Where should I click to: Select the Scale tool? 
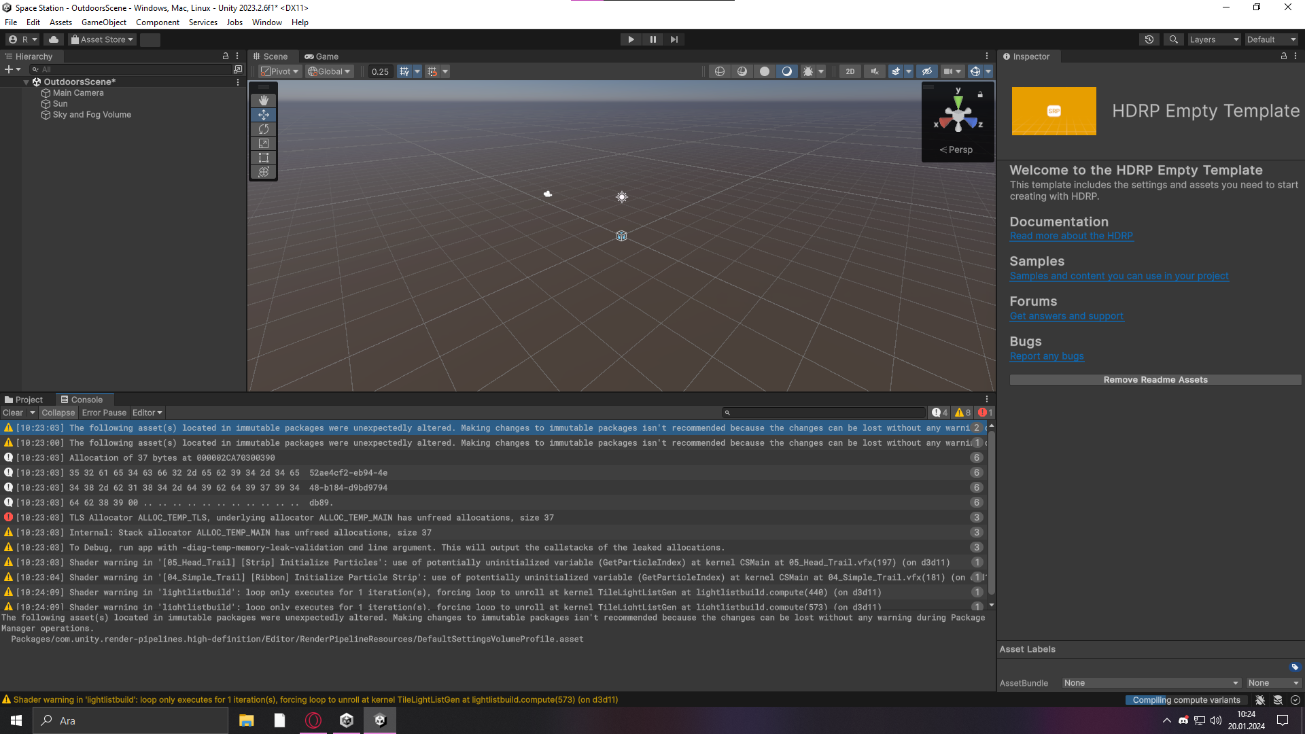(264, 143)
